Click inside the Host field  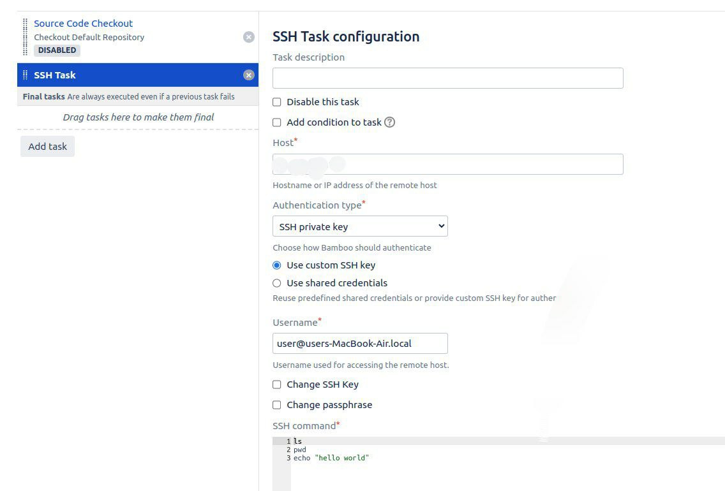(447, 164)
